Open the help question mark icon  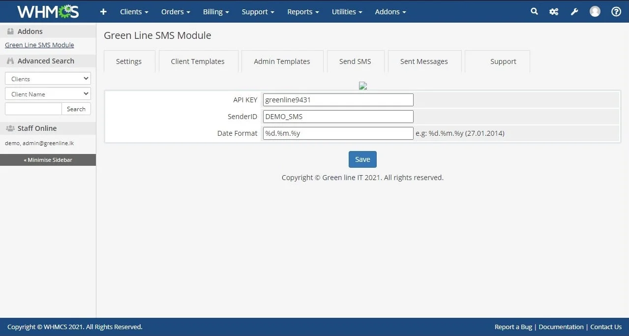616,12
